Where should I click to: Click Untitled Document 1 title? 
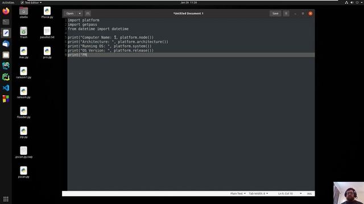[188, 14]
